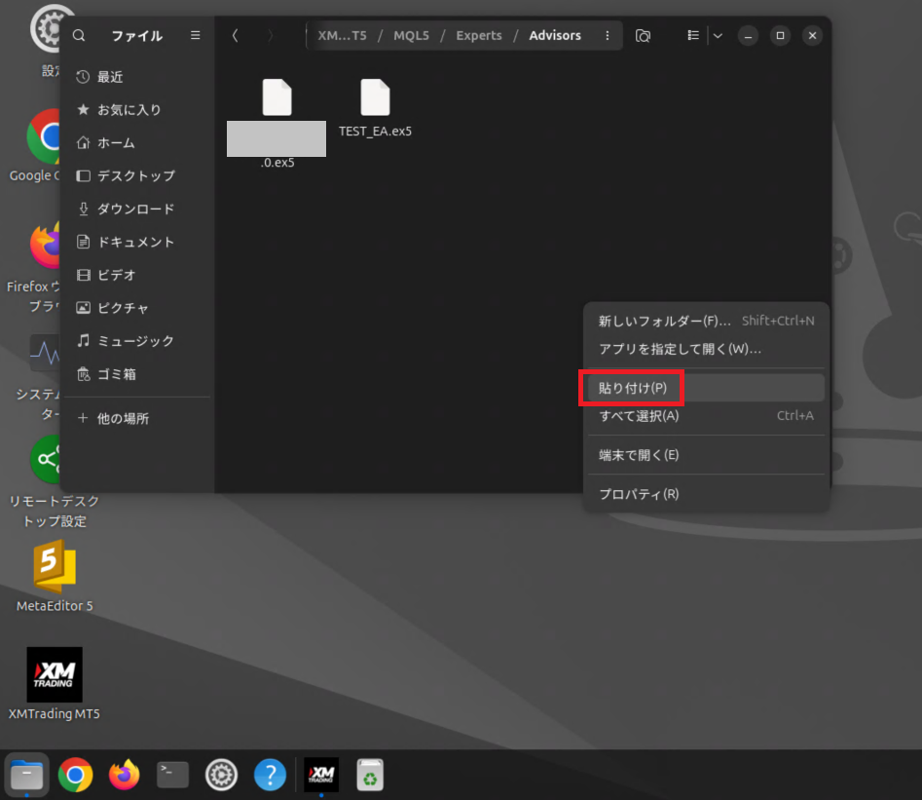Switch to list view with view icon
This screenshot has width=922, height=800.
693,36
